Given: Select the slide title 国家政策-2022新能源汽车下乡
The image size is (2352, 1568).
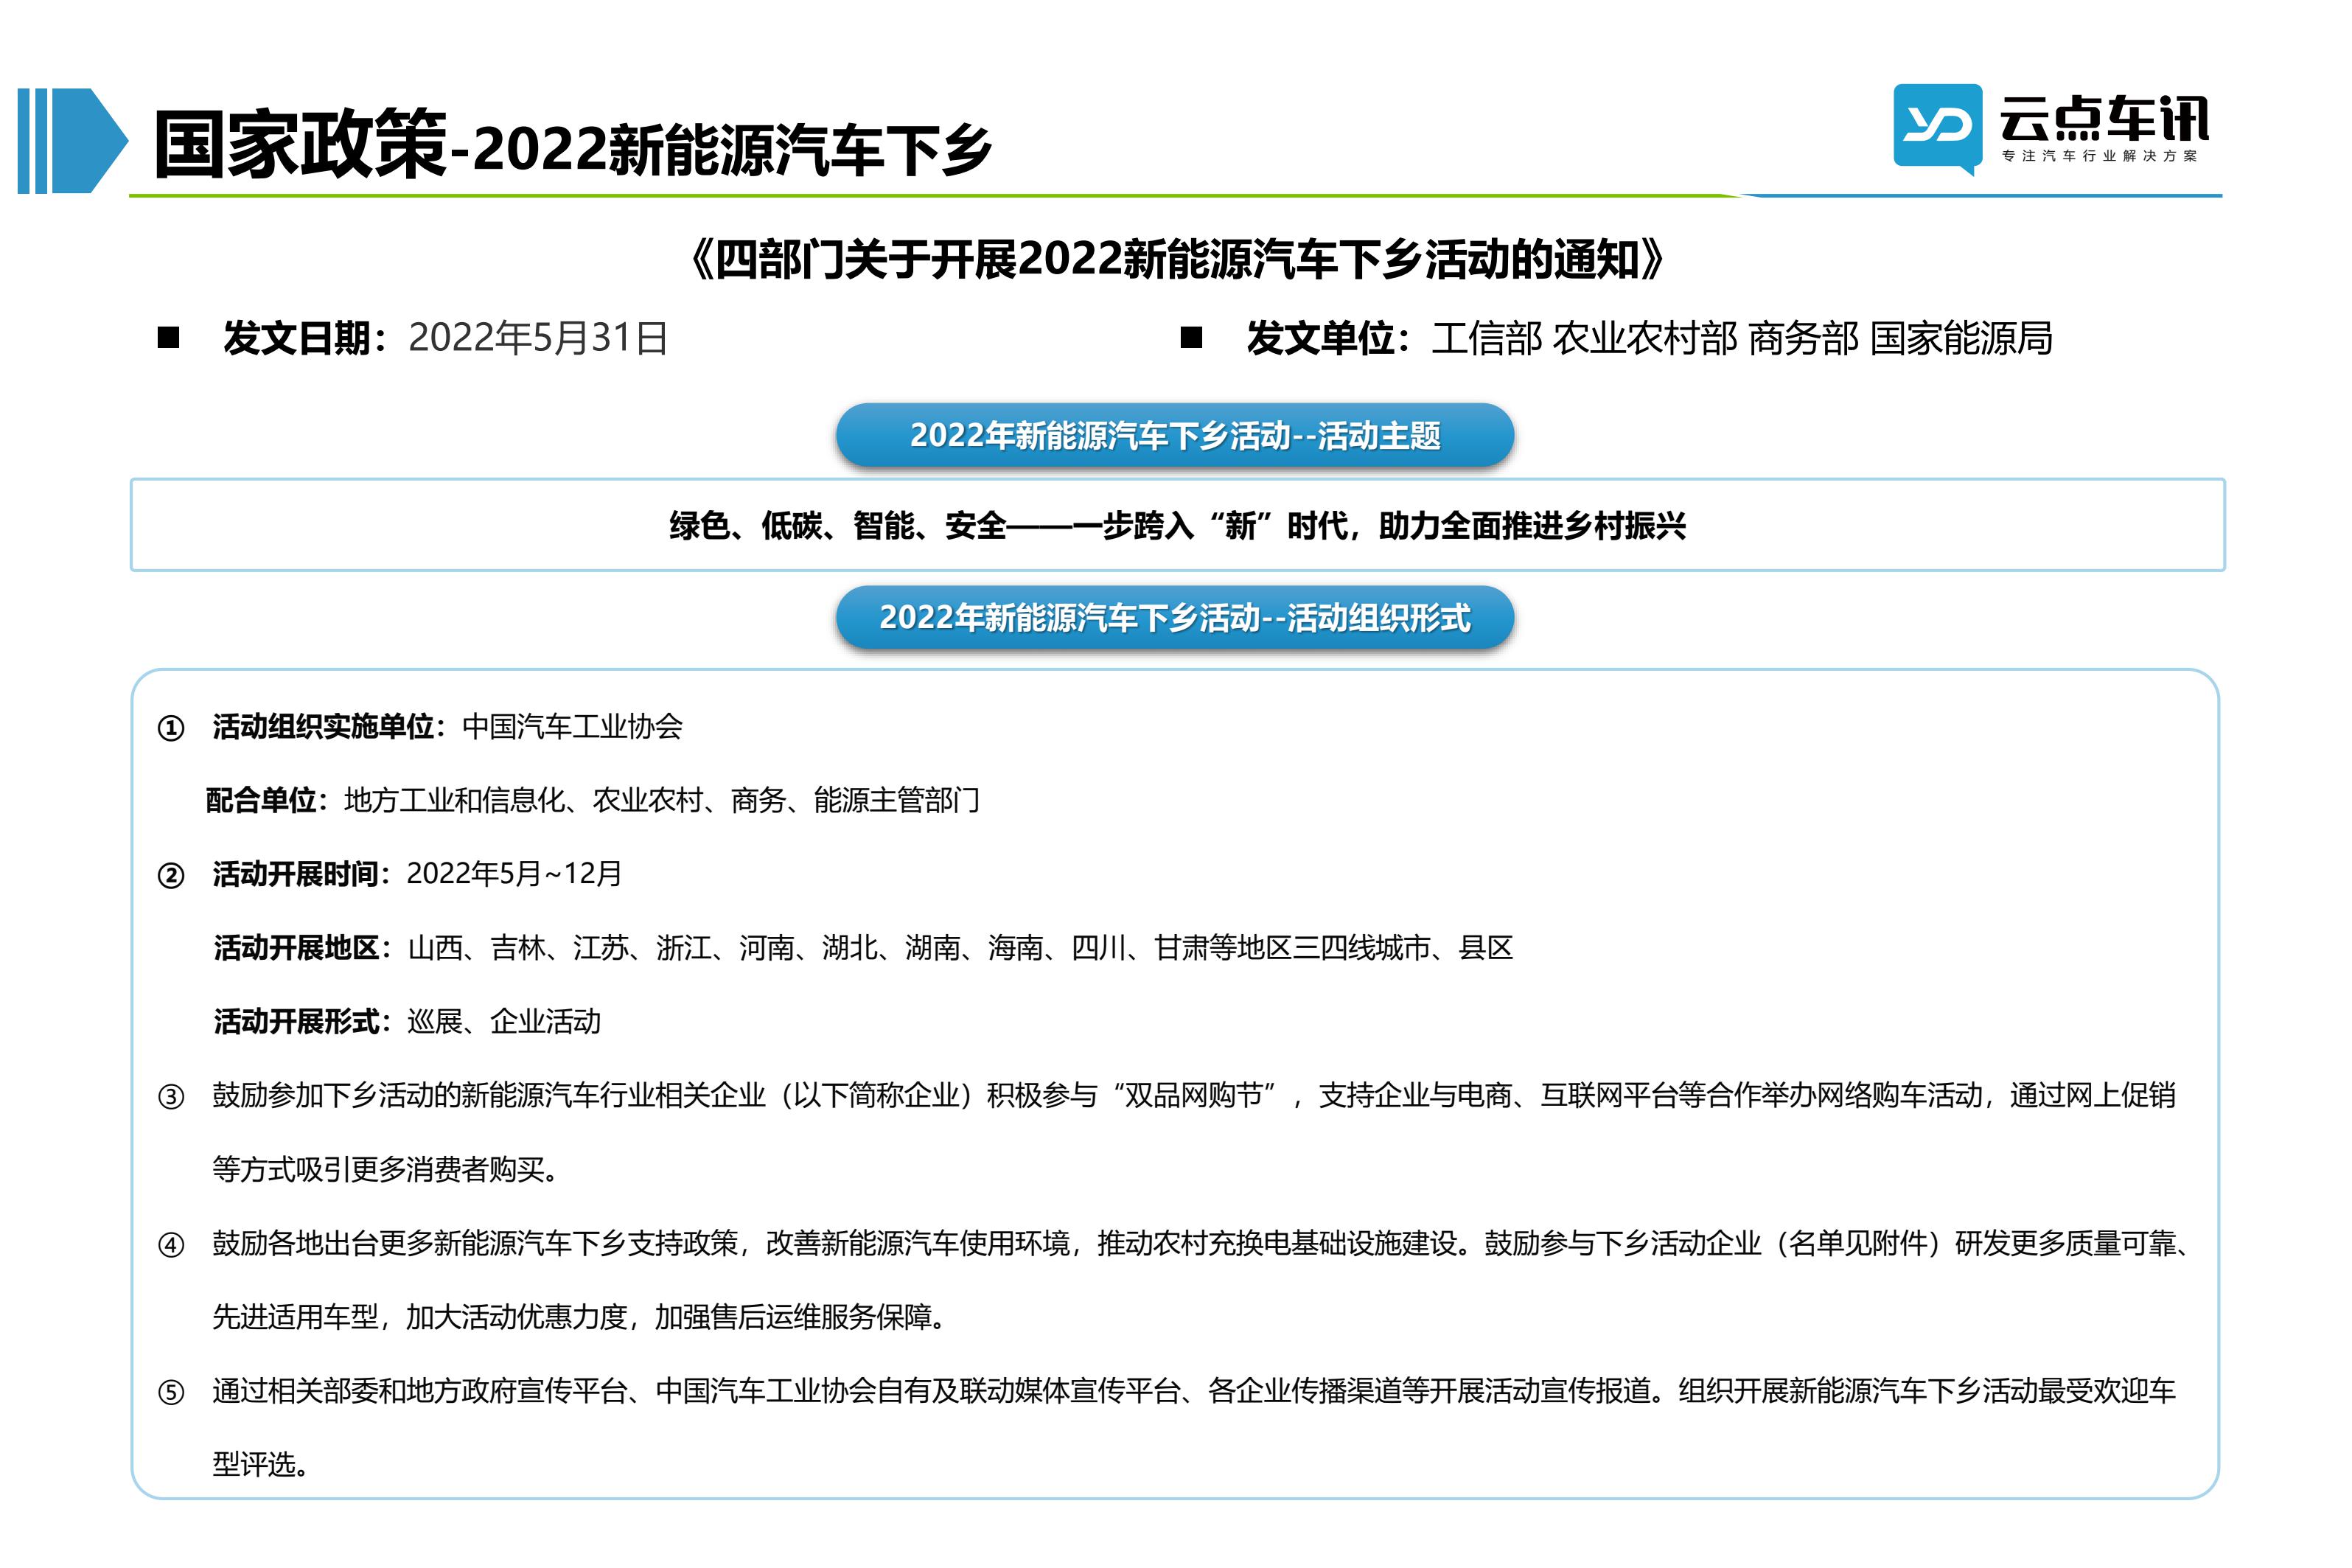Looking at the screenshot, I should 572,145.
